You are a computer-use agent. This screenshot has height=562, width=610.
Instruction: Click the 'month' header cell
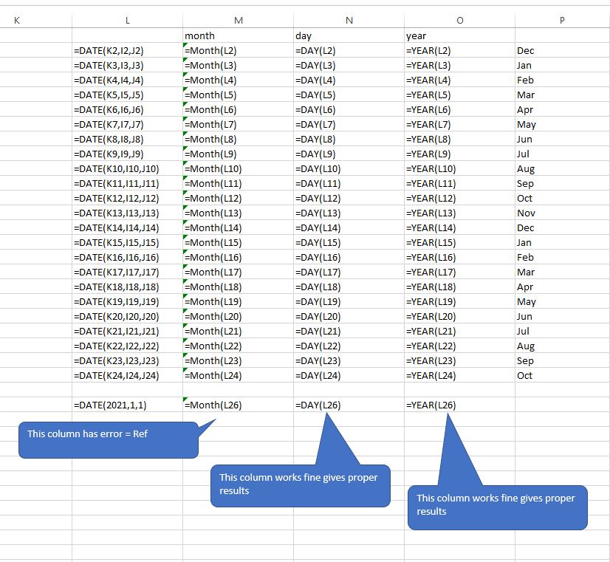[238, 35]
